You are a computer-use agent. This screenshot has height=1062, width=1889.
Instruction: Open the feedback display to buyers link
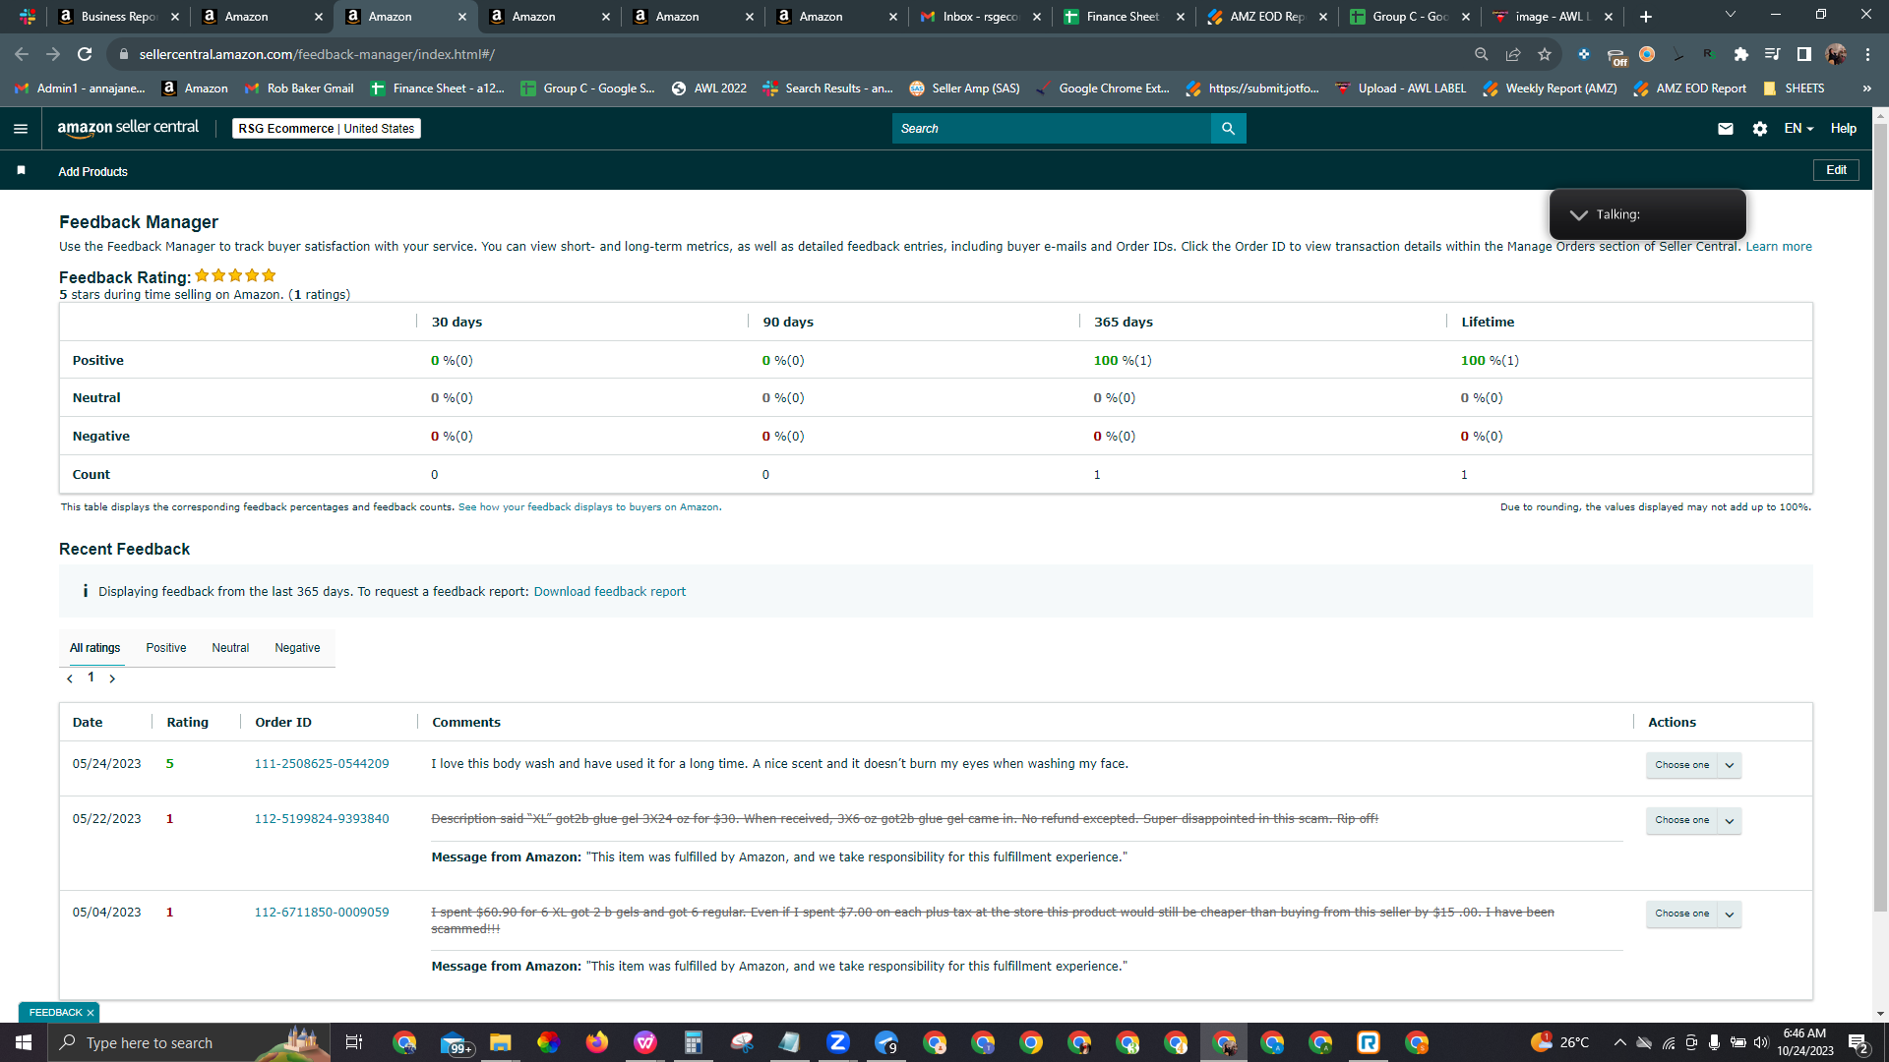click(x=588, y=507)
